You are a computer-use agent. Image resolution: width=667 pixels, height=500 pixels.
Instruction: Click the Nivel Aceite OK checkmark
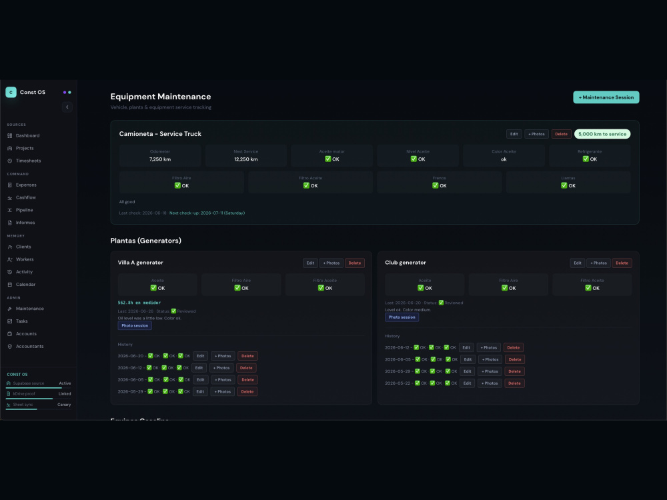(x=414, y=159)
